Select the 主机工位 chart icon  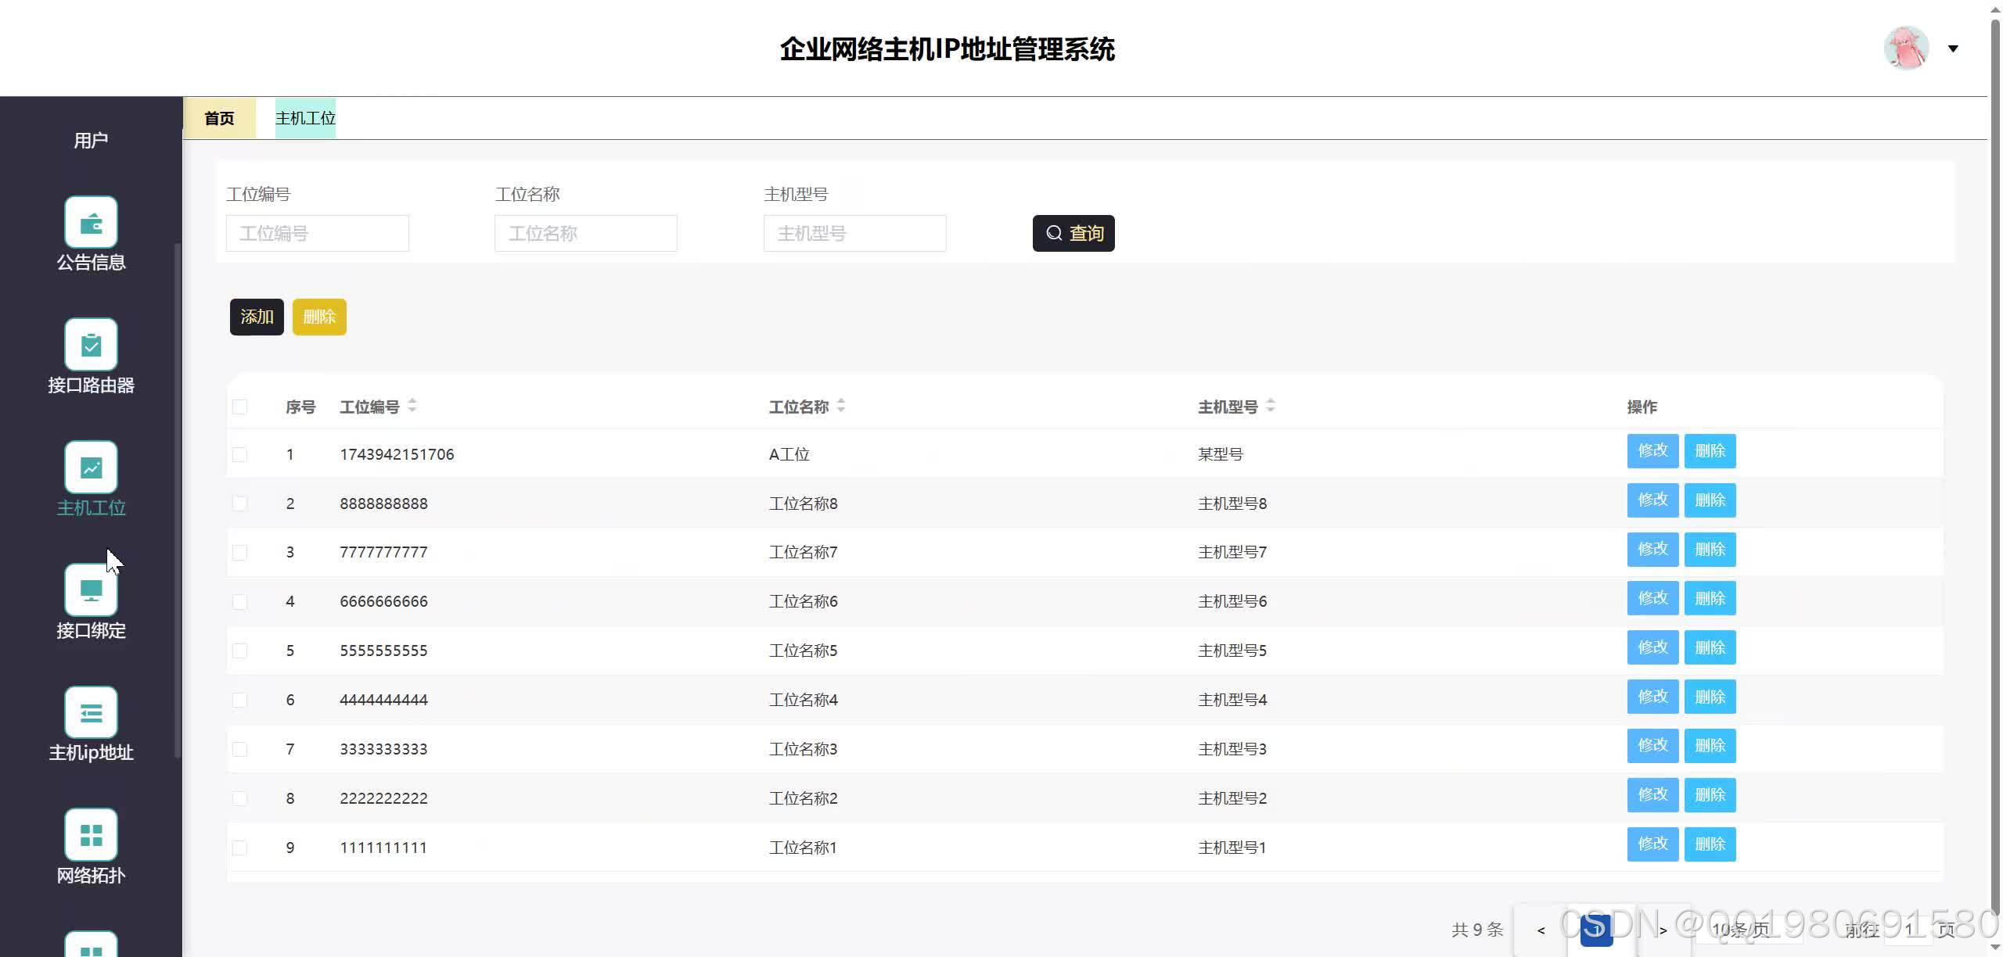(91, 468)
